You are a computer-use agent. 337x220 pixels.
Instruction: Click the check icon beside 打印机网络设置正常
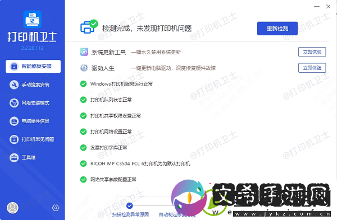(x=83, y=132)
